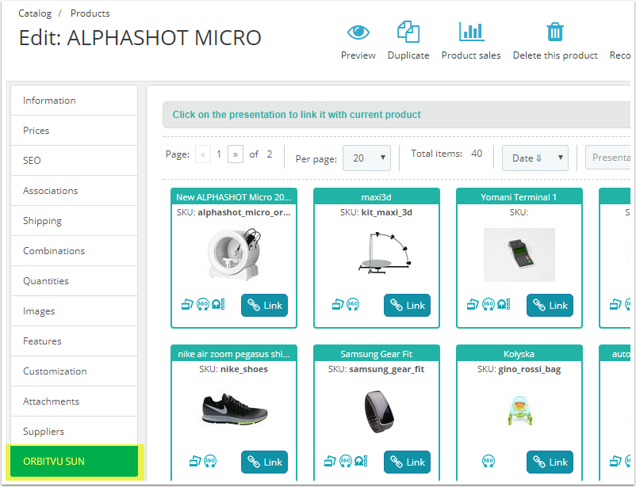Image resolution: width=636 pixels, height=487 pixels.
Task: Open the Quantities tab
Action: coord(75,281)
